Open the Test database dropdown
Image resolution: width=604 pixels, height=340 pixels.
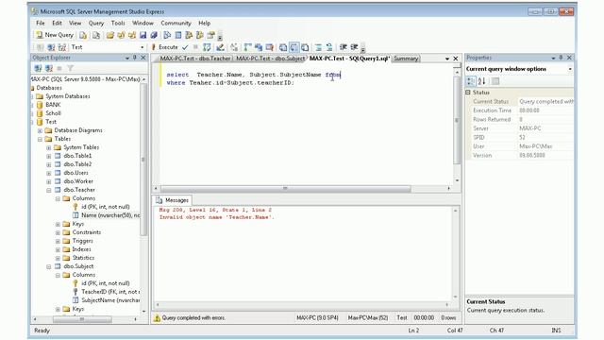[x=143, y=47]
